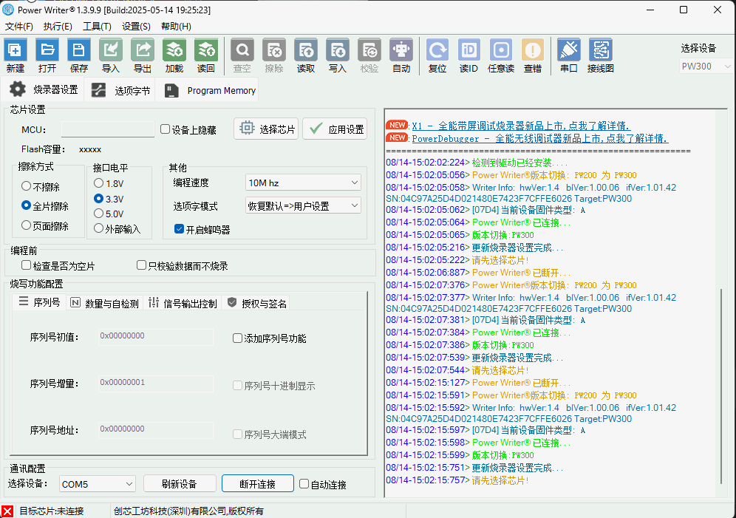Image resolution: width=736 pixels, height=518 pixels.
Task: Open the 帮助(H) menu
Action: (176, 27)
